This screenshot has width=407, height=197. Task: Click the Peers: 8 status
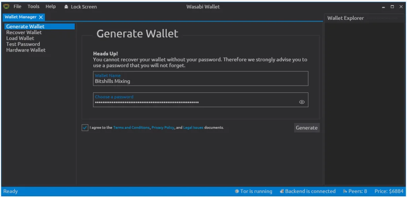tap(355, 191)
